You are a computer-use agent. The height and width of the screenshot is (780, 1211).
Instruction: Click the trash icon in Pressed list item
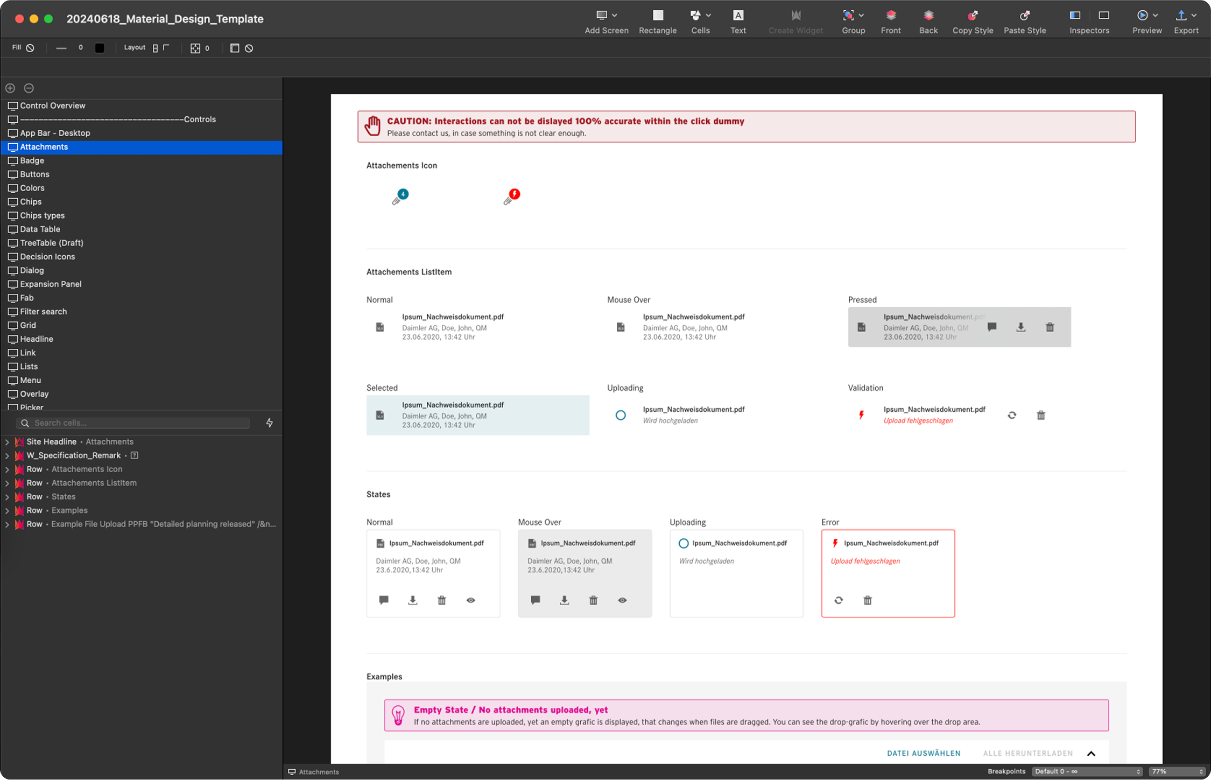point(1050,327)
